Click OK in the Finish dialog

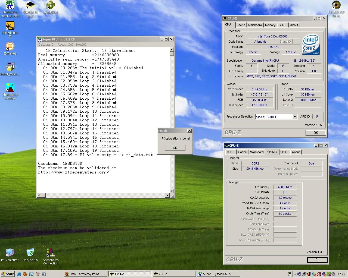click(x=175, y=148)
